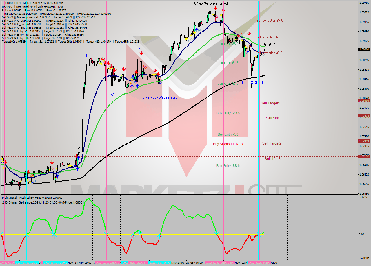This screenshot has width=371, height=266.
Task: Click the 'Sell correction 61.8' label
Action: pyautogui.click(x=269, y=37)
